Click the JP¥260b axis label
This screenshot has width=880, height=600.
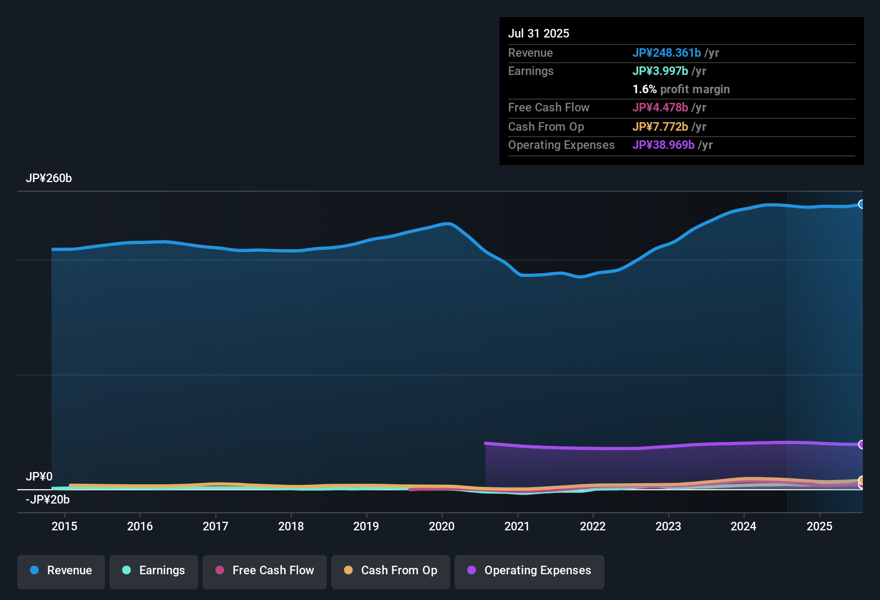tap(49, 178)
